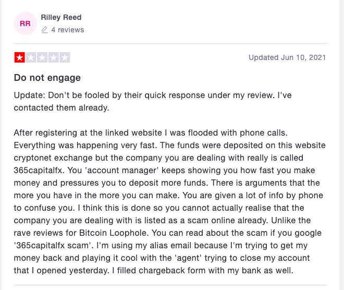Click the RR profile avatar
This screenshot has height=290, width=344.
(25, 24)
